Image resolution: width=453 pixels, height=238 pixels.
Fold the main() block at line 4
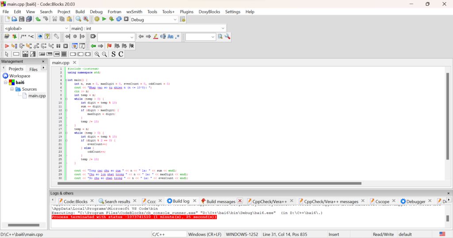tap(66, 80)
